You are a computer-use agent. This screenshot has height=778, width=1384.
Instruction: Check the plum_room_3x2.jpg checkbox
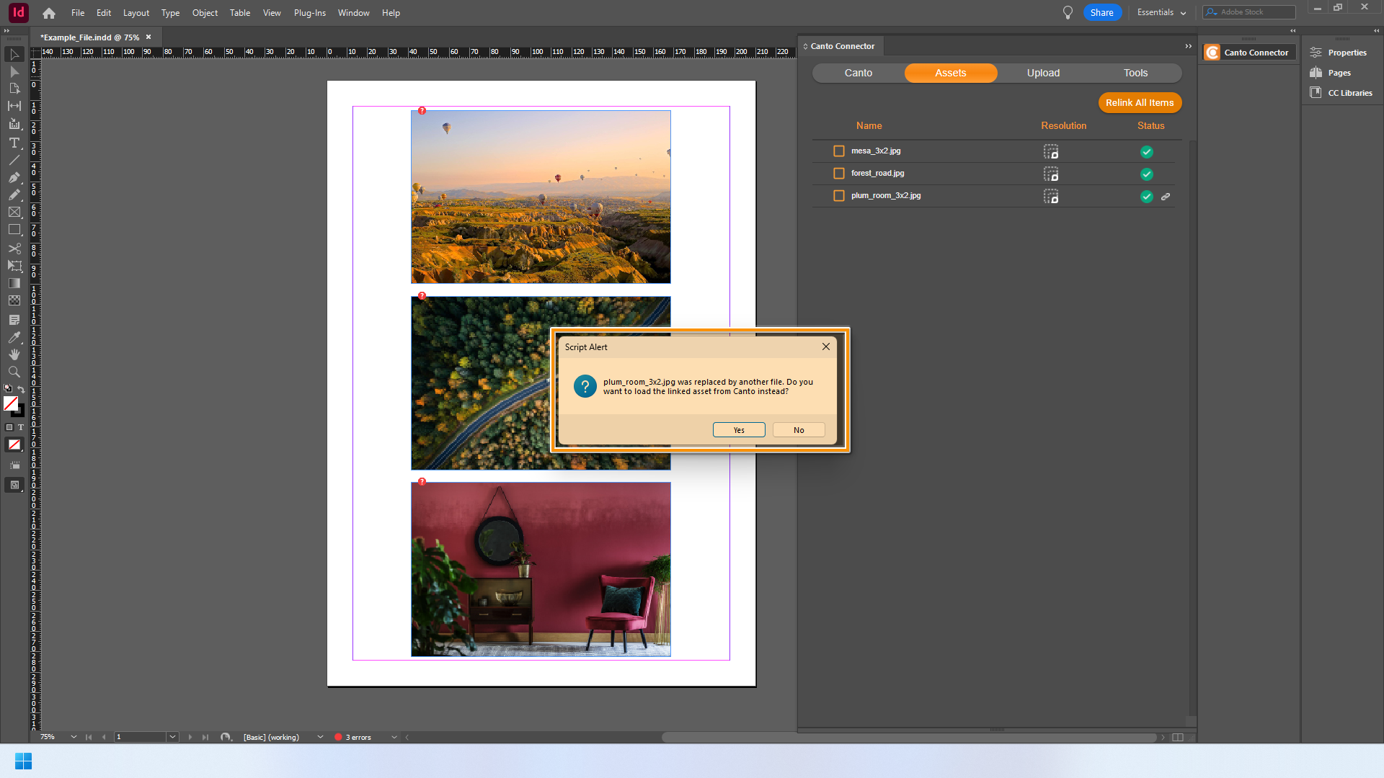click(838, 196)
